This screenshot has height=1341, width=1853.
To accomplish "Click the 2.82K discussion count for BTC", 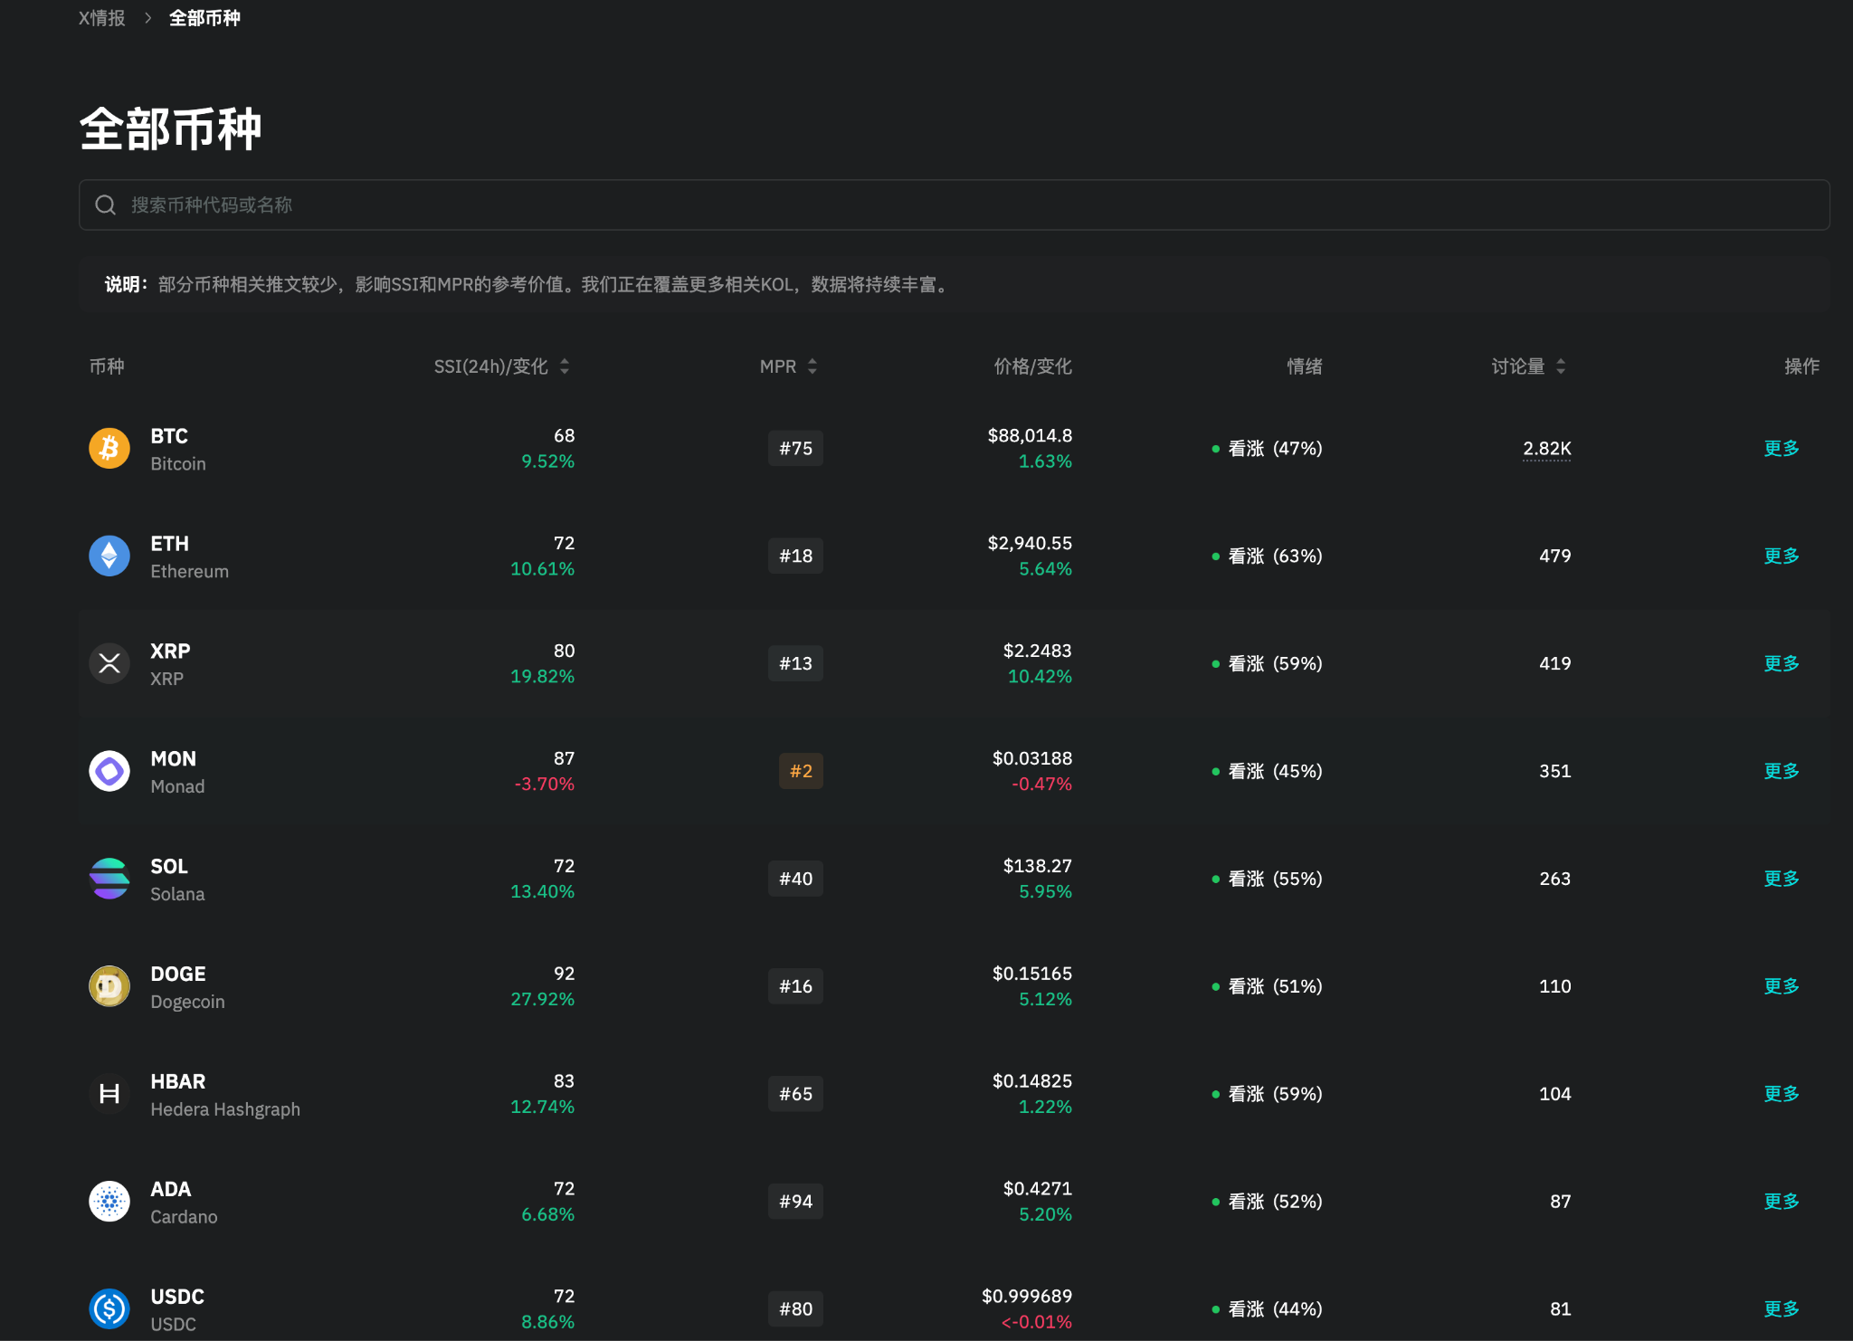I will tap(1545, 448).
